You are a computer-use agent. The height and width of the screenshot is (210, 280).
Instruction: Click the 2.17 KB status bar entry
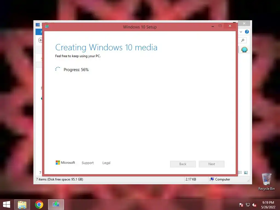(x=191, y=179)
